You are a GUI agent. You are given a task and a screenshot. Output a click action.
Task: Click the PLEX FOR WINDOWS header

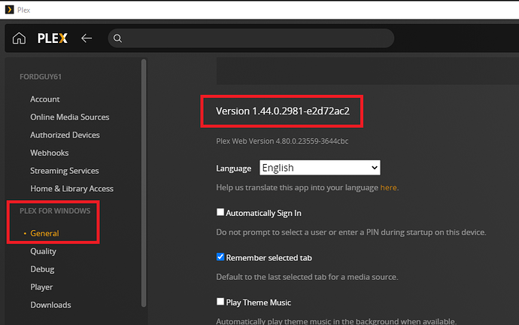55,211
